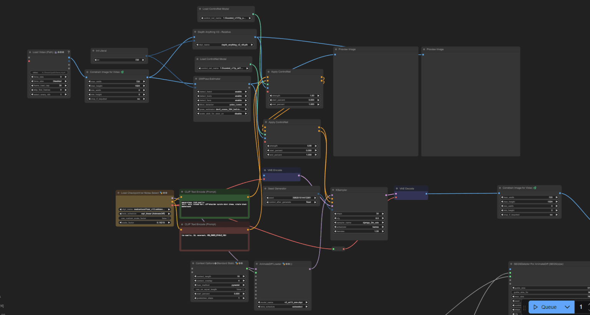Collapse the Depth Anything V2 node via its title dot
Viewport: 590px width, 315px height.
(x=196, y=32)
